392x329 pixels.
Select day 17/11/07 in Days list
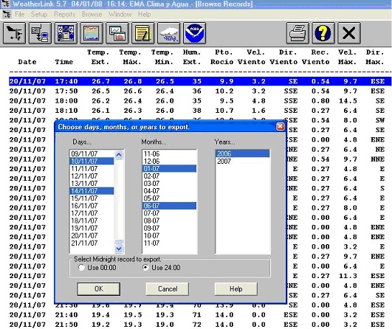pyautogui.click(x=92, y=213)
